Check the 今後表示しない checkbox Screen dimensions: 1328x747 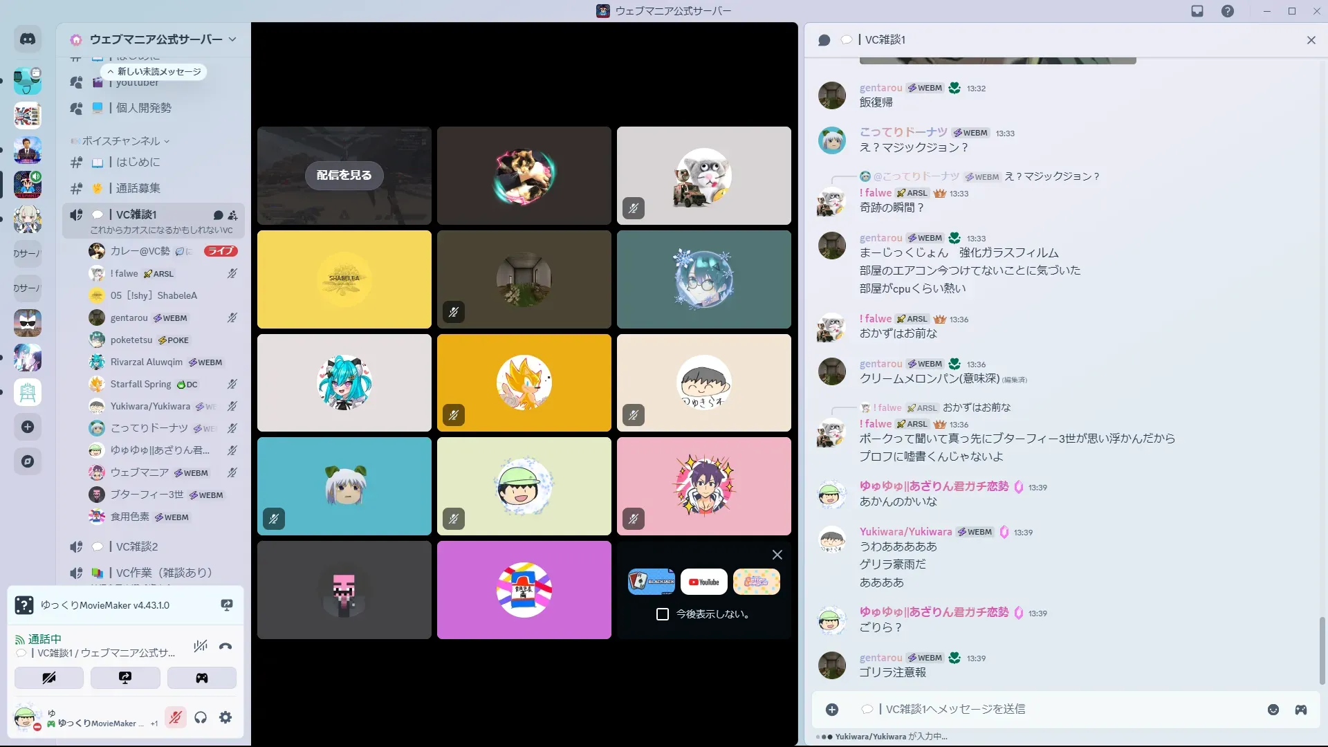[663, 614]
